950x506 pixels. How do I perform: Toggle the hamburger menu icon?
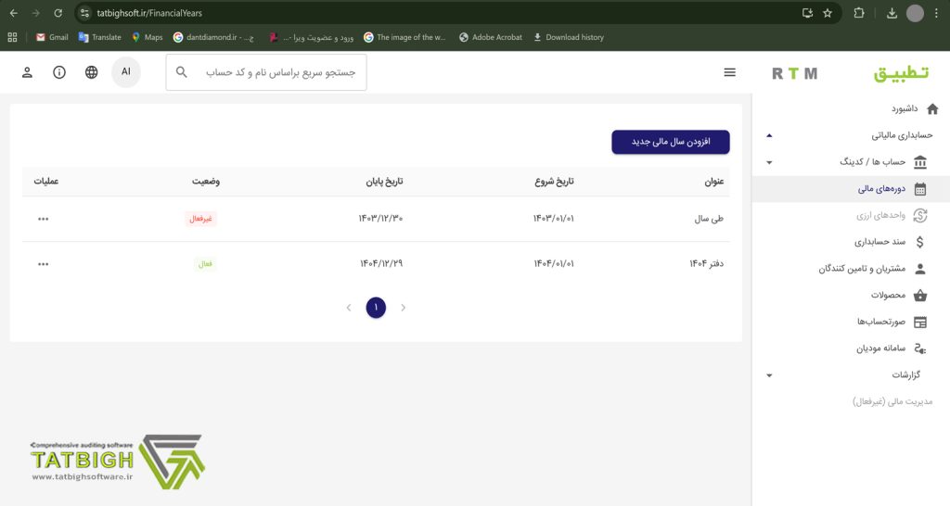click(730, 72)
